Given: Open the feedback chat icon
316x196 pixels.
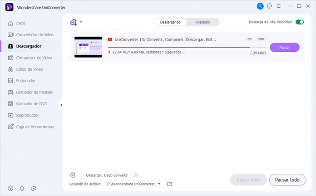Looking at the screenshot, I should coord(34,188).
